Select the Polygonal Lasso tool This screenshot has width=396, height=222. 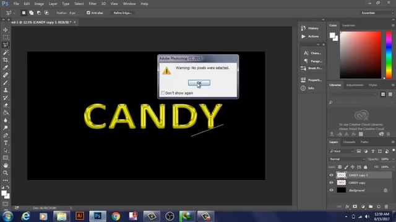pos(6,45)
